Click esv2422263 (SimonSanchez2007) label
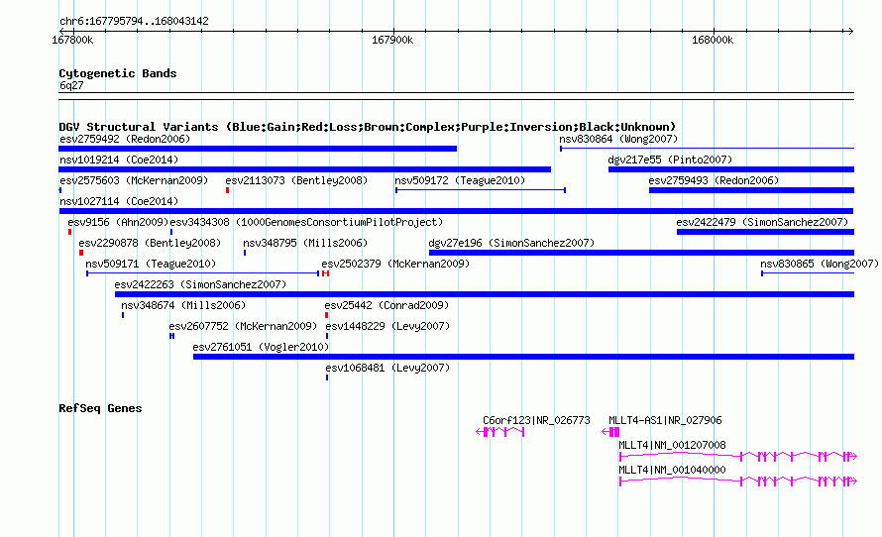The width and height of the screenshot is (882, 537). 200,284
